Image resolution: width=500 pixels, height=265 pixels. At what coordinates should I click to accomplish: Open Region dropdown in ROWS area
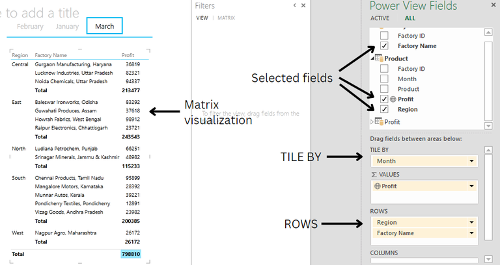coord(471,222)
